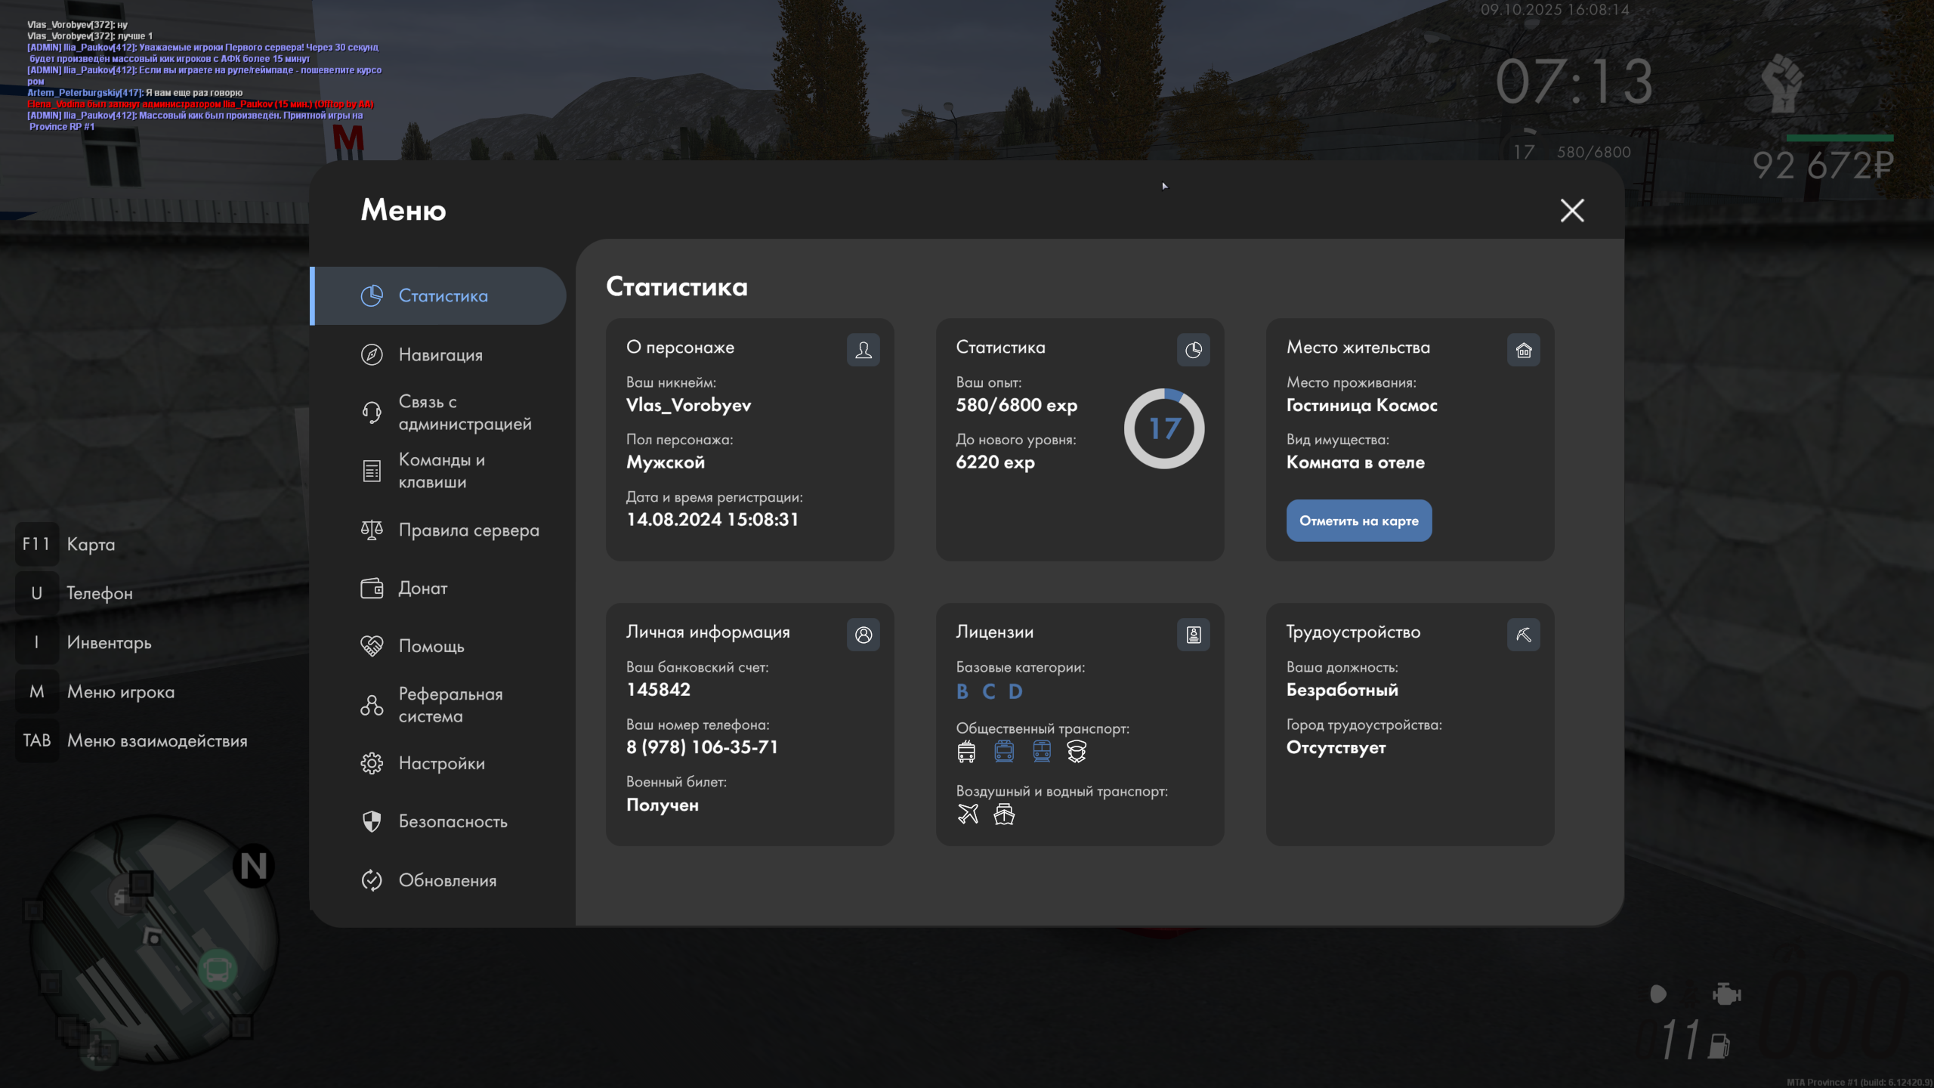Click the ID badge icon in Лицензии card
Screen dimensions: 1934x1088
coord(1193,635)
